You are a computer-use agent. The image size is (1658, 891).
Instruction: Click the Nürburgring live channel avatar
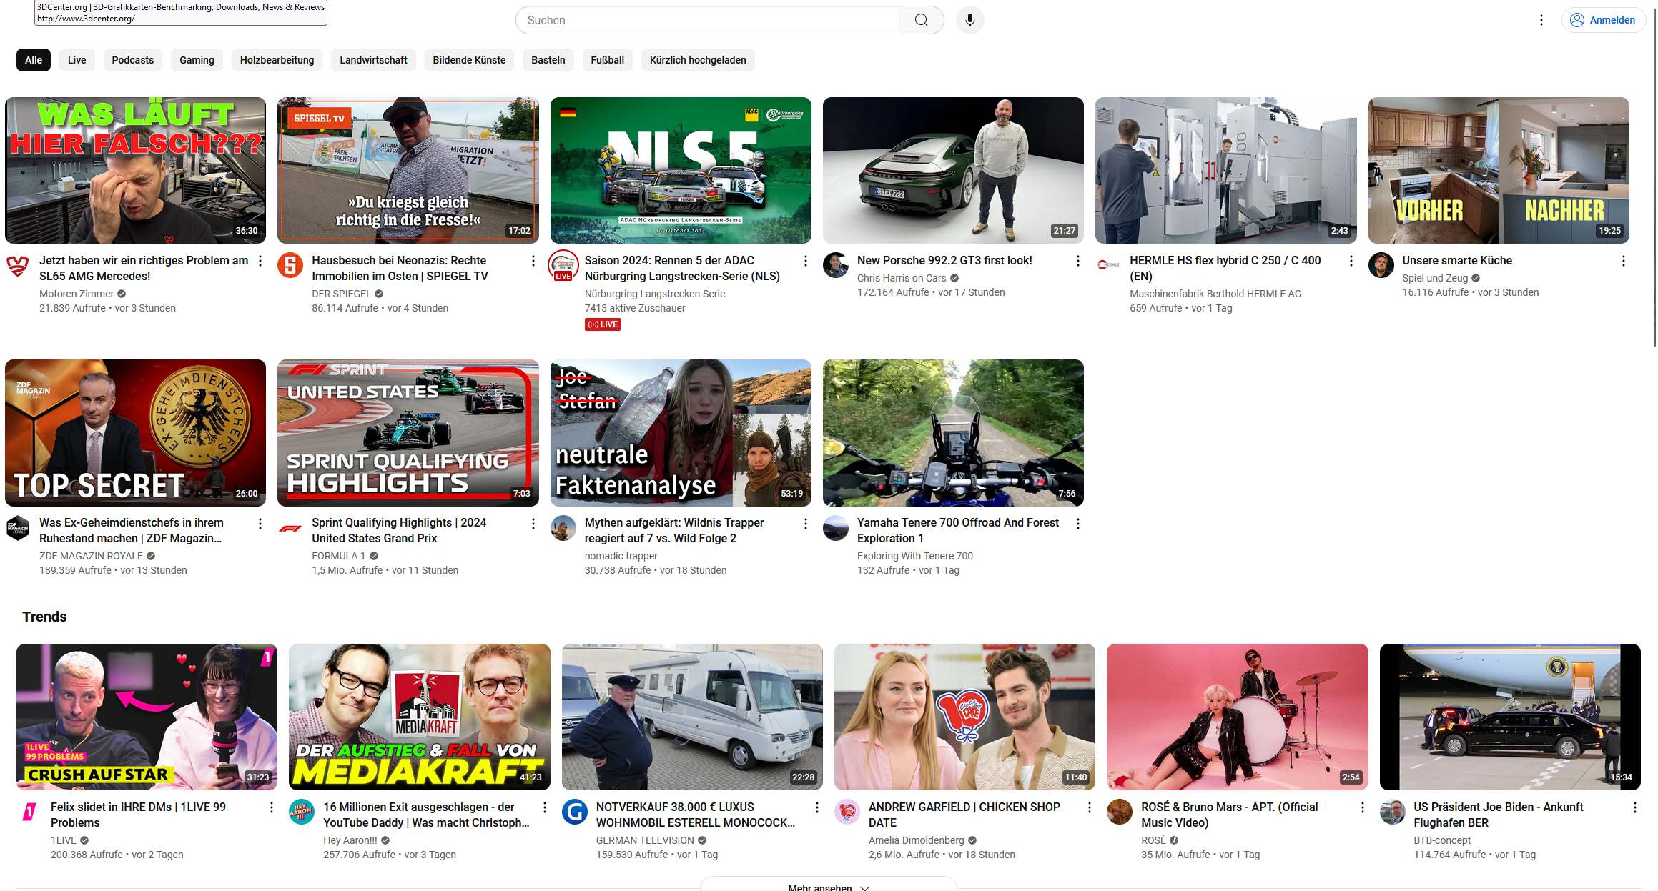click(563, 266)
